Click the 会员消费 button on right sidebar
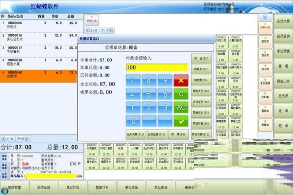This screenshot has width=293, height=195. tap(283, 21)
